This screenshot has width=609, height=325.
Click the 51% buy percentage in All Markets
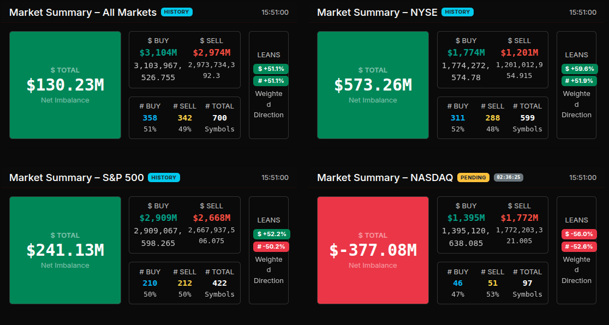[150, 129]
